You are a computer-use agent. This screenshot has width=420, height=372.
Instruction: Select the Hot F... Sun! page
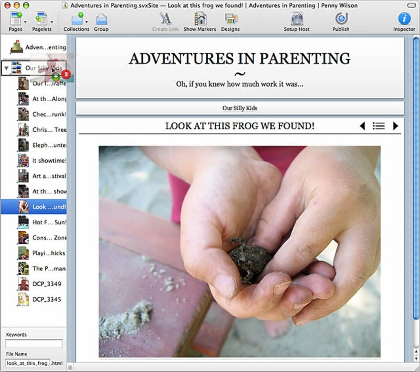pyautogui.click(x=42, y=222)
